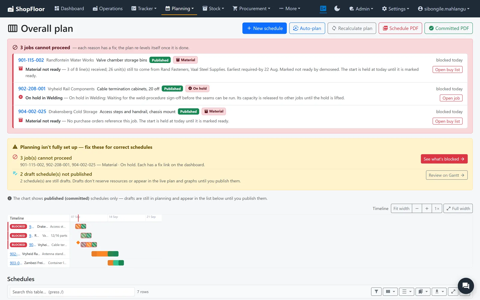Focus the Search this table field

click(72, 292)
